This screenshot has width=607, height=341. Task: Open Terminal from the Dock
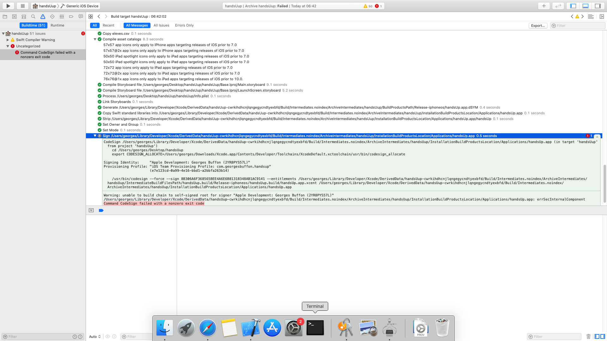click(315, 328)
